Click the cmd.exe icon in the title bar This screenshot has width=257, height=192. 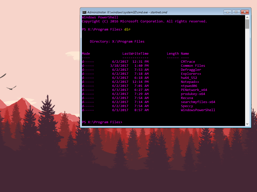[x=84, y=12]
